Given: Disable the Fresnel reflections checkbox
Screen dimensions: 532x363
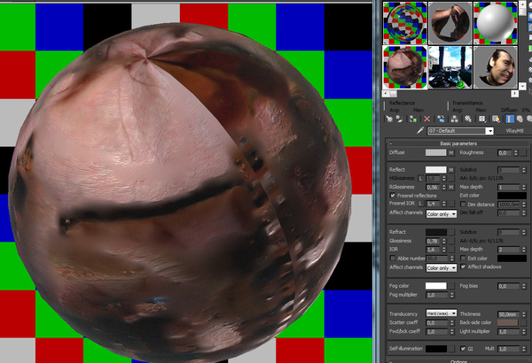Looking at the screenshot, I should pos(394,196).
